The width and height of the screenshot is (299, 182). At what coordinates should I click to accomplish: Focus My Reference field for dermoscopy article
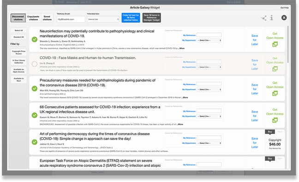click(209, 138)
